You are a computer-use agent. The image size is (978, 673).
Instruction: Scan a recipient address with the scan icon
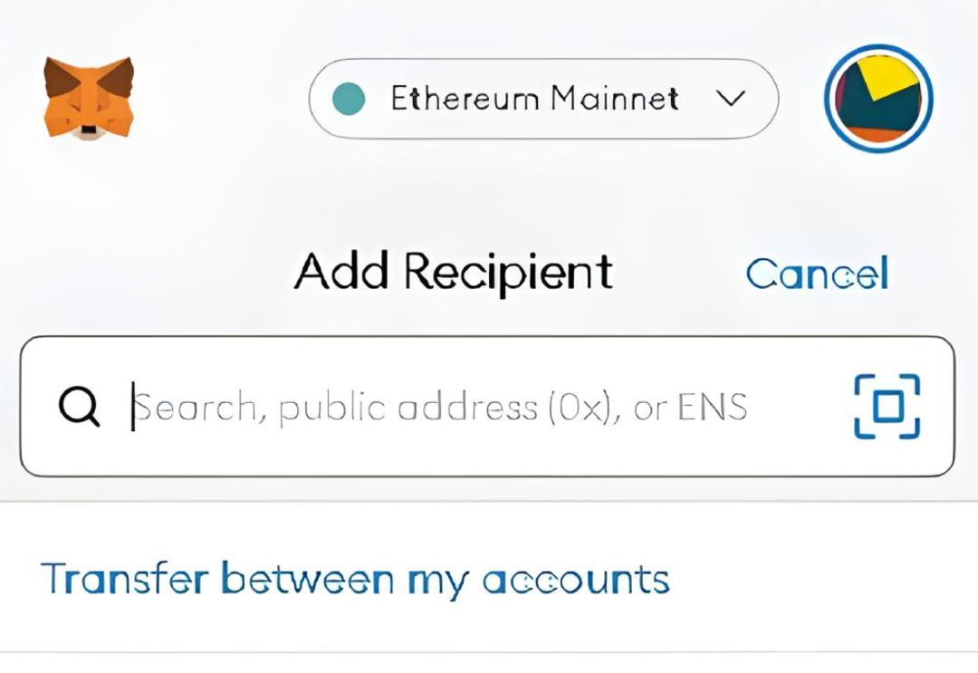[x=887, y=406]
